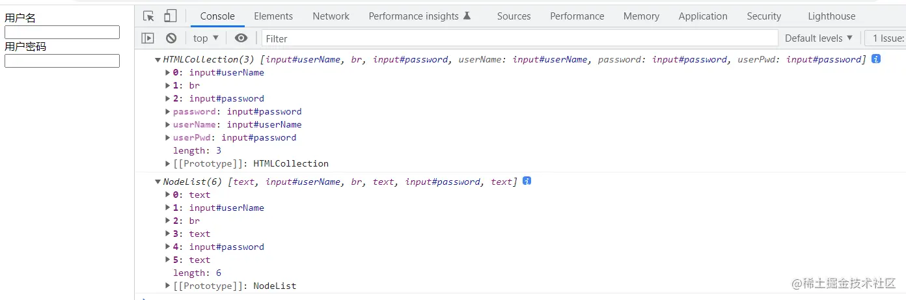Switch to the Elements tab
The height and width of the screenshot is (300, 906).
(x=273, y=16)
